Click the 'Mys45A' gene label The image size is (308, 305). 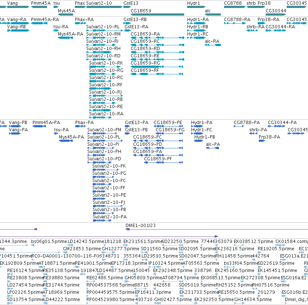click(x=66, y=11)
